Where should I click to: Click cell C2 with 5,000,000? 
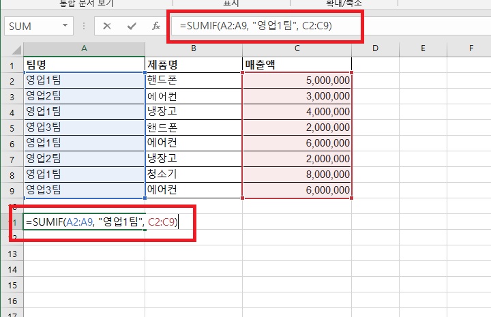coord(297,80)
